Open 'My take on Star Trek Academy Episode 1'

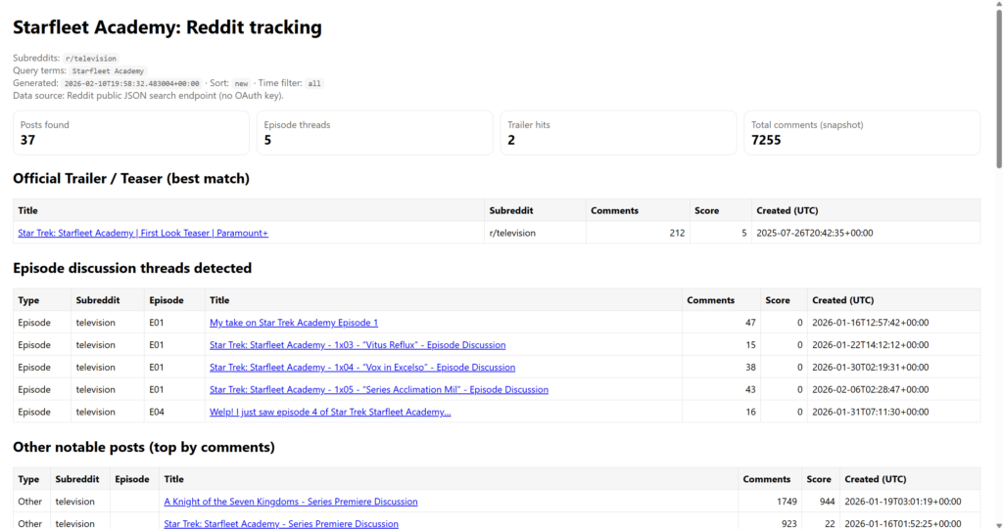293,323
